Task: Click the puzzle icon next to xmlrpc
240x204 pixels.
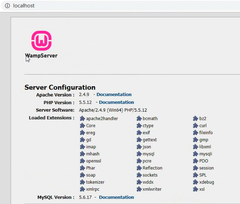Action: [x=82, y=189]
